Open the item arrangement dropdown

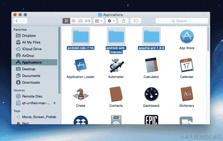pos(99,21)
